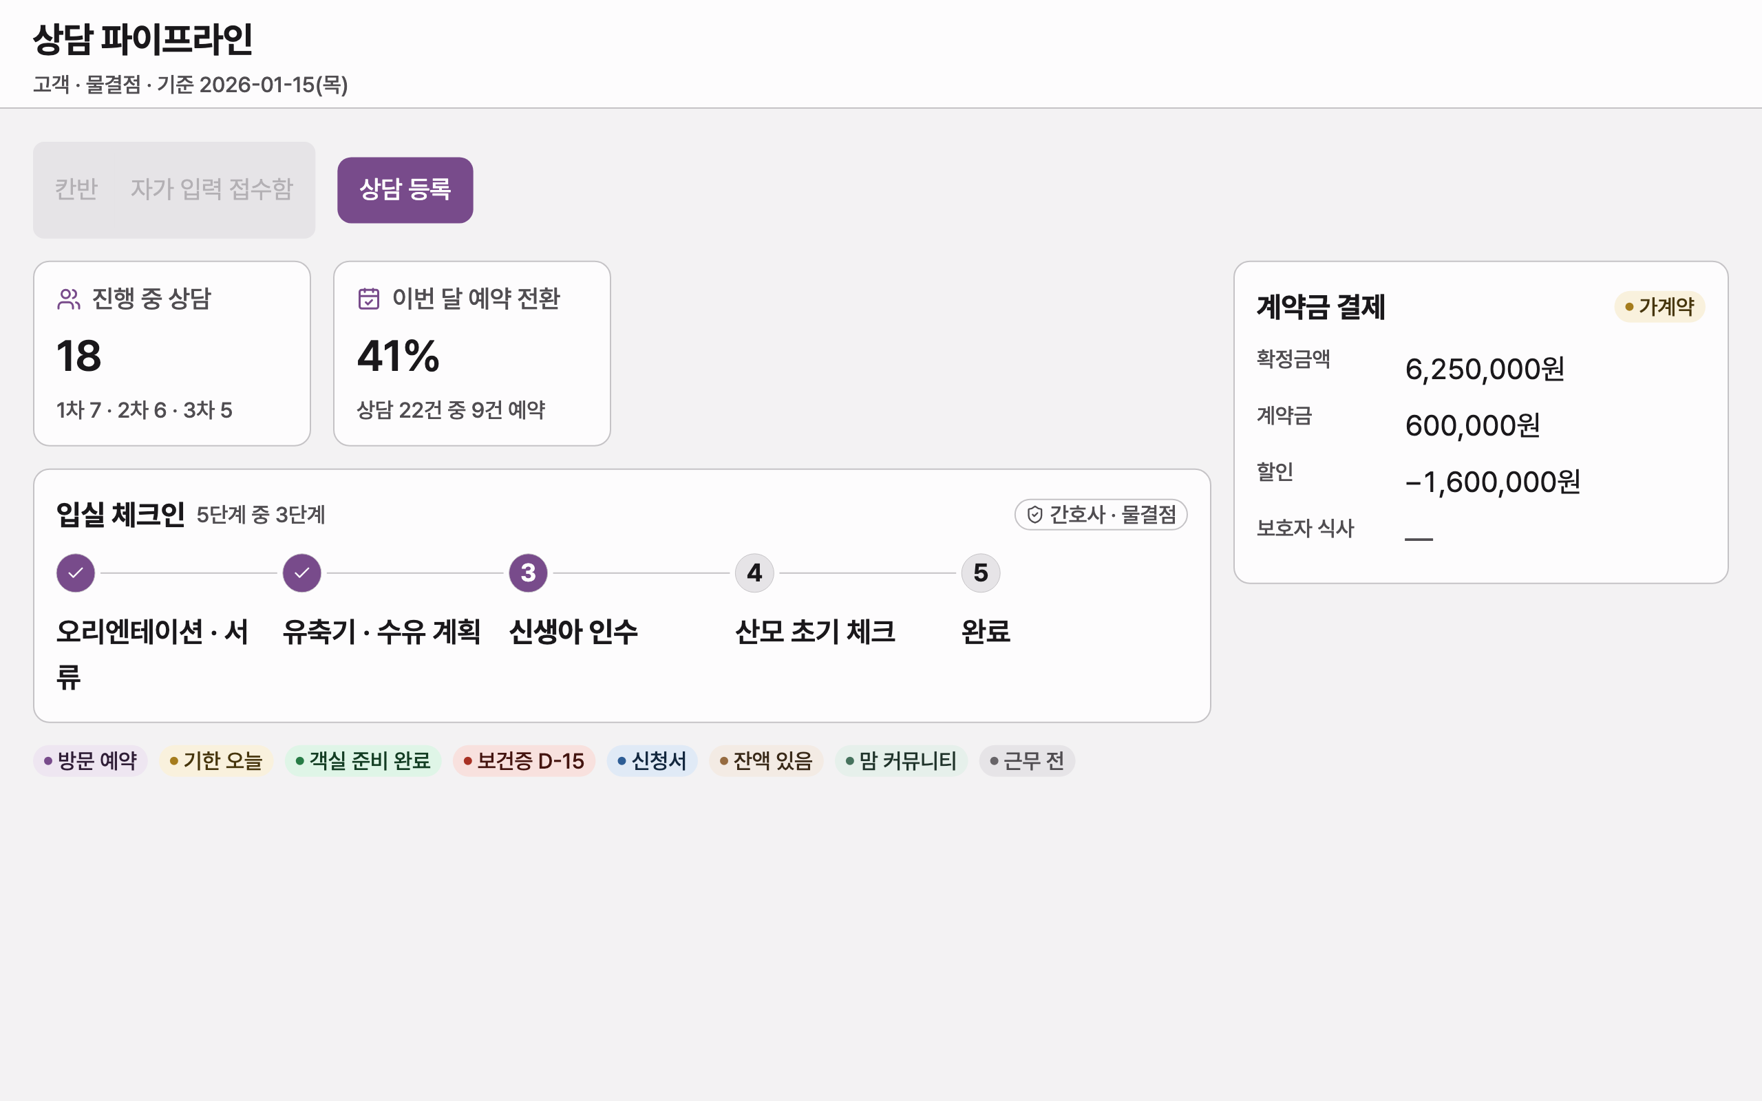This screenshot has width=1762, height=1101.
Task: Click the 방문 예약 tag
Action: (90, 761)
